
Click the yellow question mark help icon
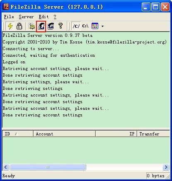pyautogui.click(x=61, y=26)
